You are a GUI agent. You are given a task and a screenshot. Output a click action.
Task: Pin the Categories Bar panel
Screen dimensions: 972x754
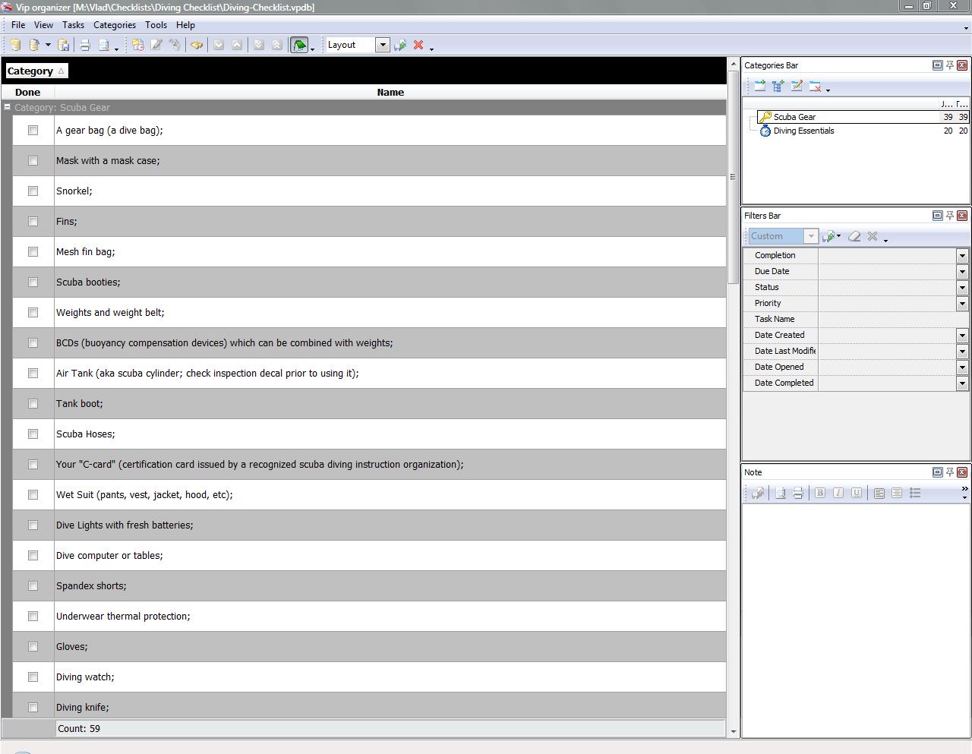[x=949, y=65]
